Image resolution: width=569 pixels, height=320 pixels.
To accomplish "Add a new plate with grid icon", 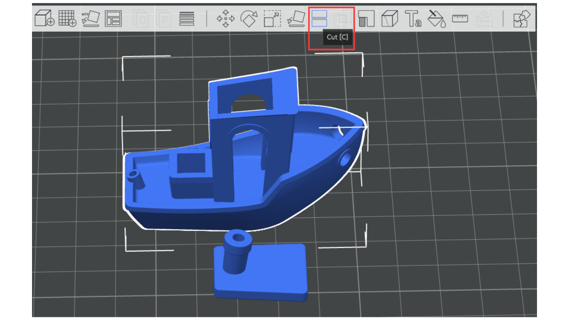I will (x=68, y=19).
